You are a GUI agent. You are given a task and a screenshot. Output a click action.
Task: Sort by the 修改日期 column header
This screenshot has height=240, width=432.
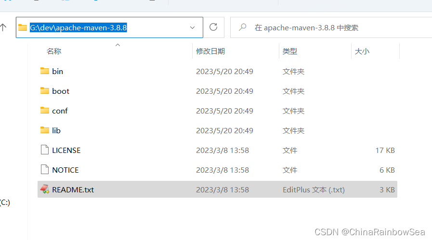click(x=210, y=51)
